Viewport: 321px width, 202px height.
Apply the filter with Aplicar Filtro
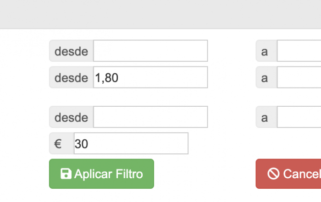click(x=101, y=174)
